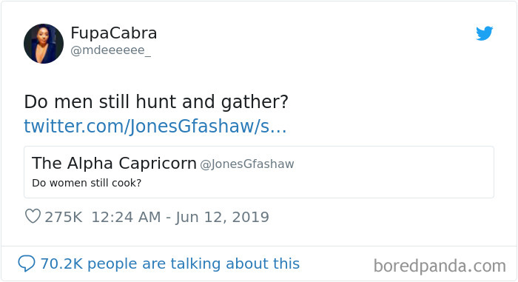Open the 12:24 AM - Jun 12, 2019 timestamp
The image size is (518, 282).
[180, 217]
